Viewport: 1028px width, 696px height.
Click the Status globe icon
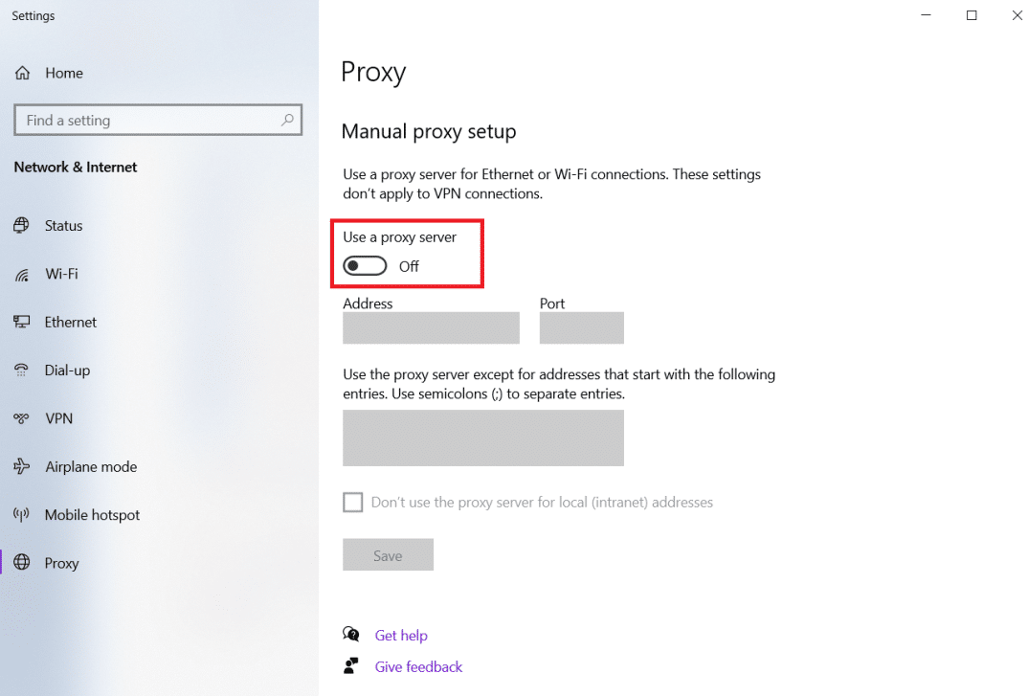pos(22,225)
